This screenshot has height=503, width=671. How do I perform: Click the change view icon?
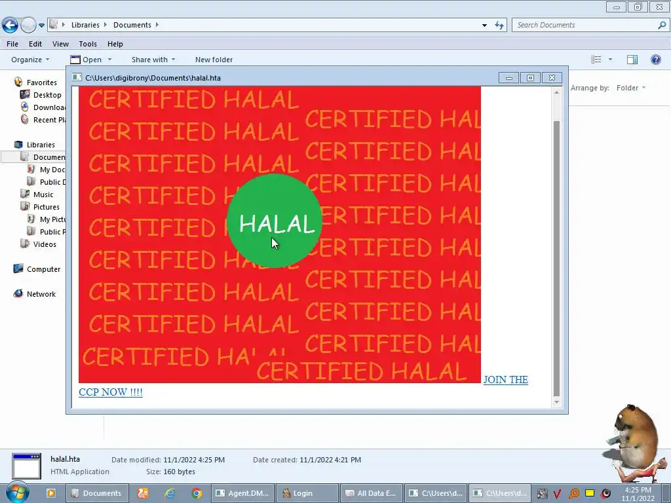click(x=596, y=60)
